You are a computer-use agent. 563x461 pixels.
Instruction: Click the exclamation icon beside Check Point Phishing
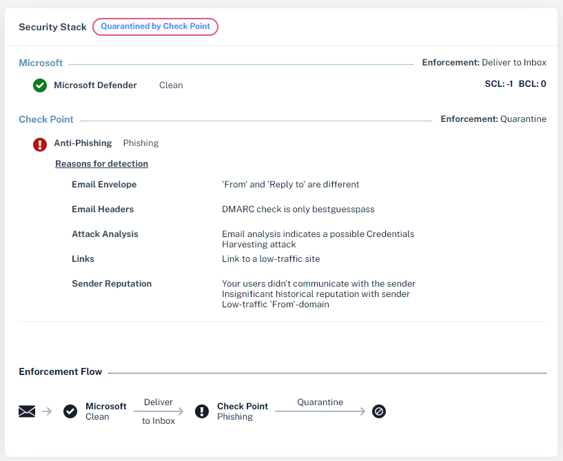point(202,411)
